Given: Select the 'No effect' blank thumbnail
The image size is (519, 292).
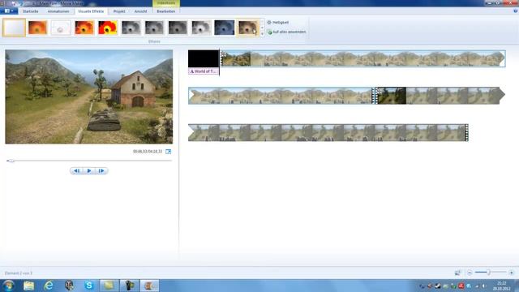Looking at the screenshot, I should coord(14,28).
